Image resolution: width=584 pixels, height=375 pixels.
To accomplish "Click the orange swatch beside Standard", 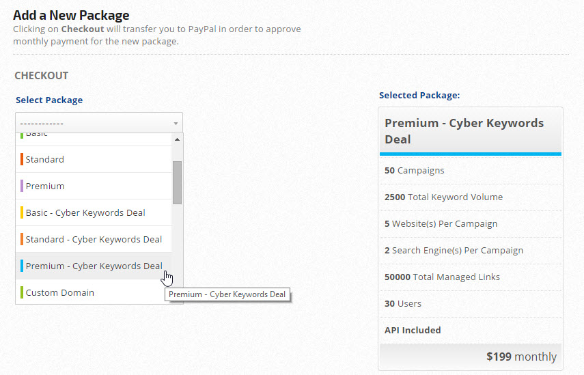I will click(x=22, y=159).
